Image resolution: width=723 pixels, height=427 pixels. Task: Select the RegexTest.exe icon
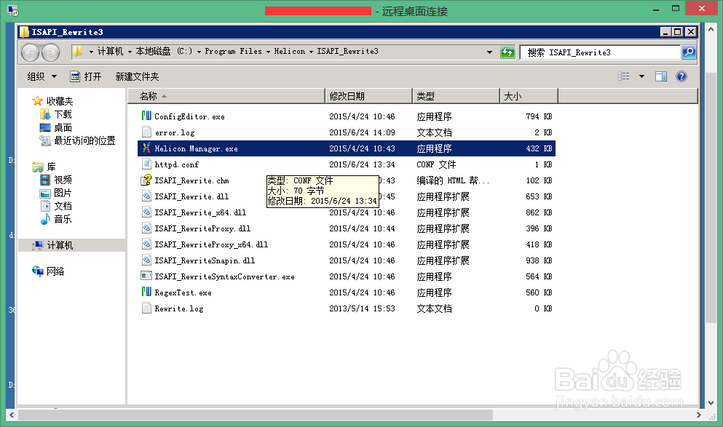(x=146, y=292)
